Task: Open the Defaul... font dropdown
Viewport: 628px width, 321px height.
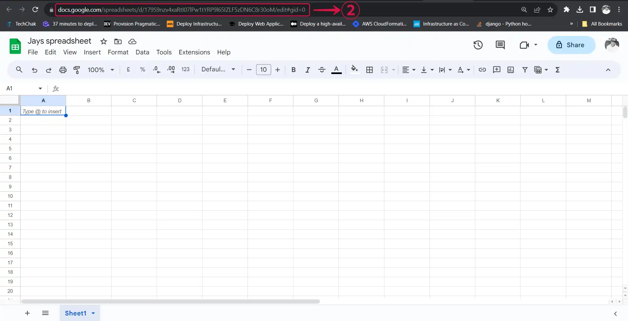Action: click(218, 69)
